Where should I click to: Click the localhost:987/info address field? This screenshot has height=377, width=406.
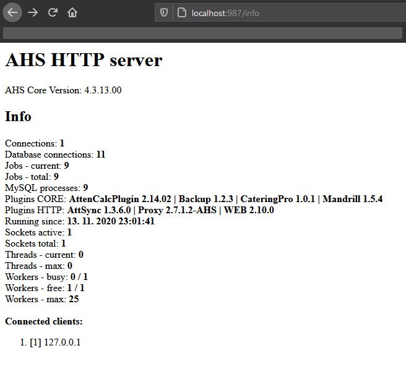click(279, 13)
